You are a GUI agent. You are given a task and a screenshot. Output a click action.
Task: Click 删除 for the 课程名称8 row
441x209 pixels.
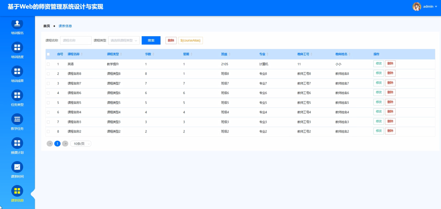point(390,73)
